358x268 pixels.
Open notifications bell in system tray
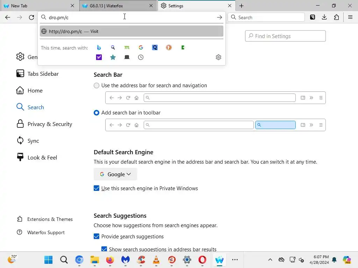point(334,260)
